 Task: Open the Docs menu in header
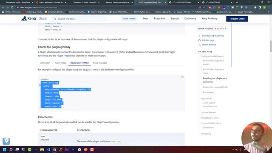[145, 19]
